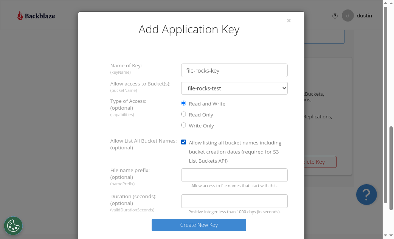The width and height of the screenshot is (394, 239).
Task: Click the 'Positive integer less than 1000 days' hint
Action: [234, 212]
